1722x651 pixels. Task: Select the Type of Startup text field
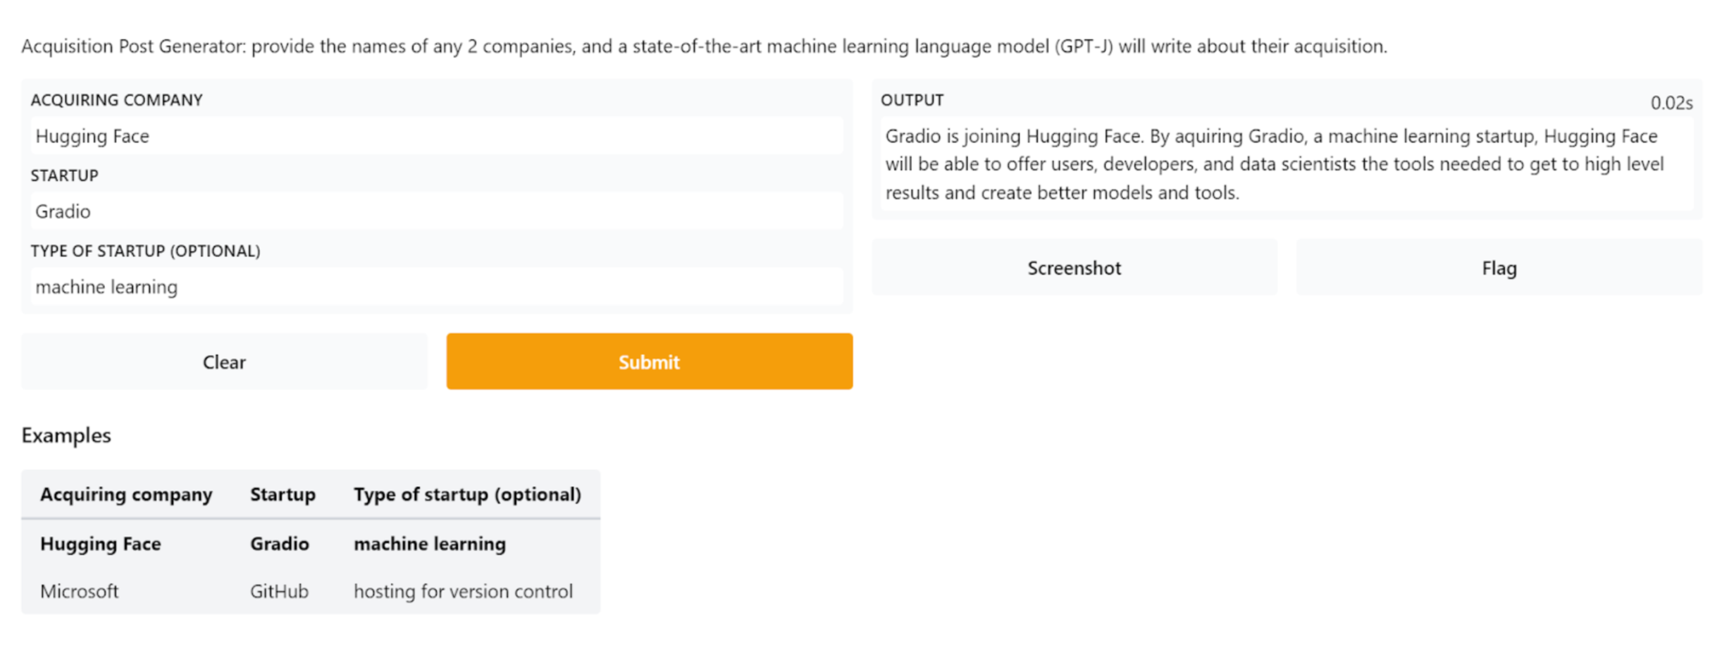[437, 287]
